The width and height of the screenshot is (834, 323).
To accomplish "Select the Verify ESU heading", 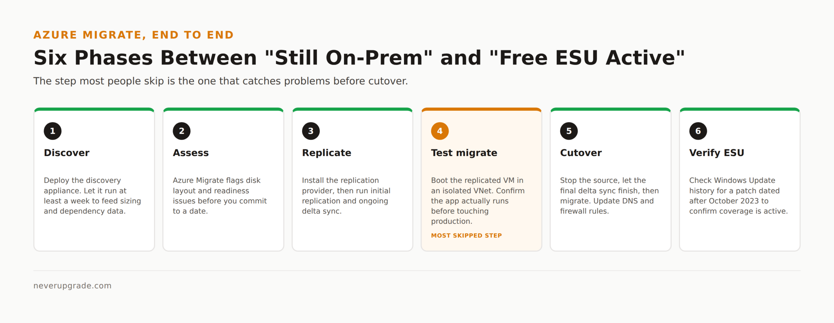I will pyautogui.click(x=716, y=153).
